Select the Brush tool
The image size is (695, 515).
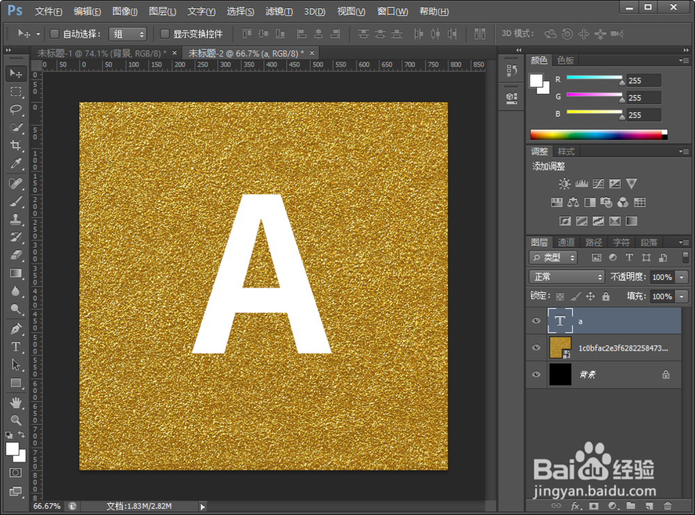click(x=16, y=201)
